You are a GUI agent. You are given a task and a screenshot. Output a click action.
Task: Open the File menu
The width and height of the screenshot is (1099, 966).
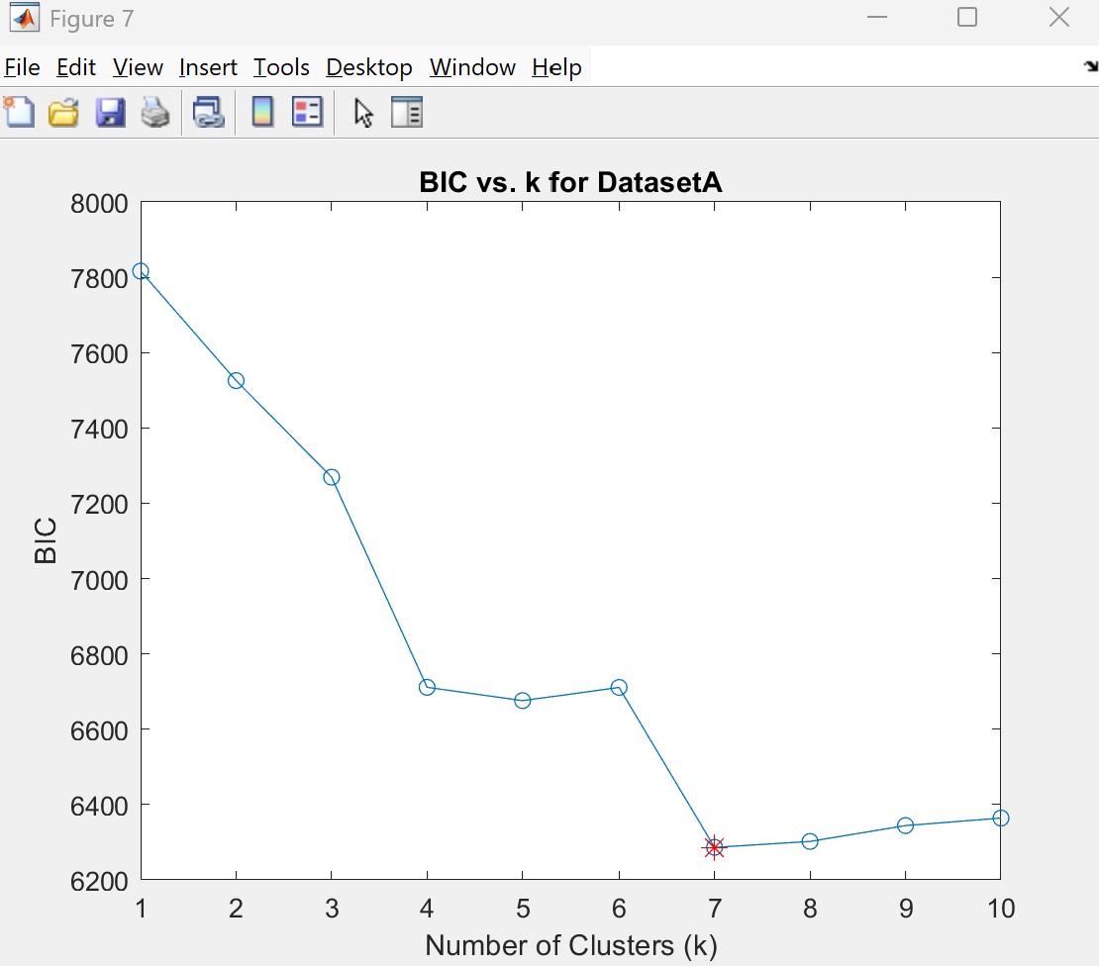coord(22,67)
